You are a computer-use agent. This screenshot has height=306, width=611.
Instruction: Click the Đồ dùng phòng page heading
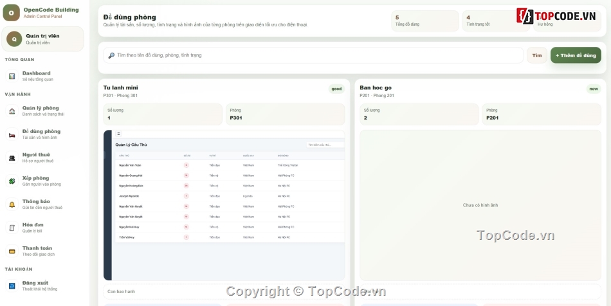tap(129, 17)
